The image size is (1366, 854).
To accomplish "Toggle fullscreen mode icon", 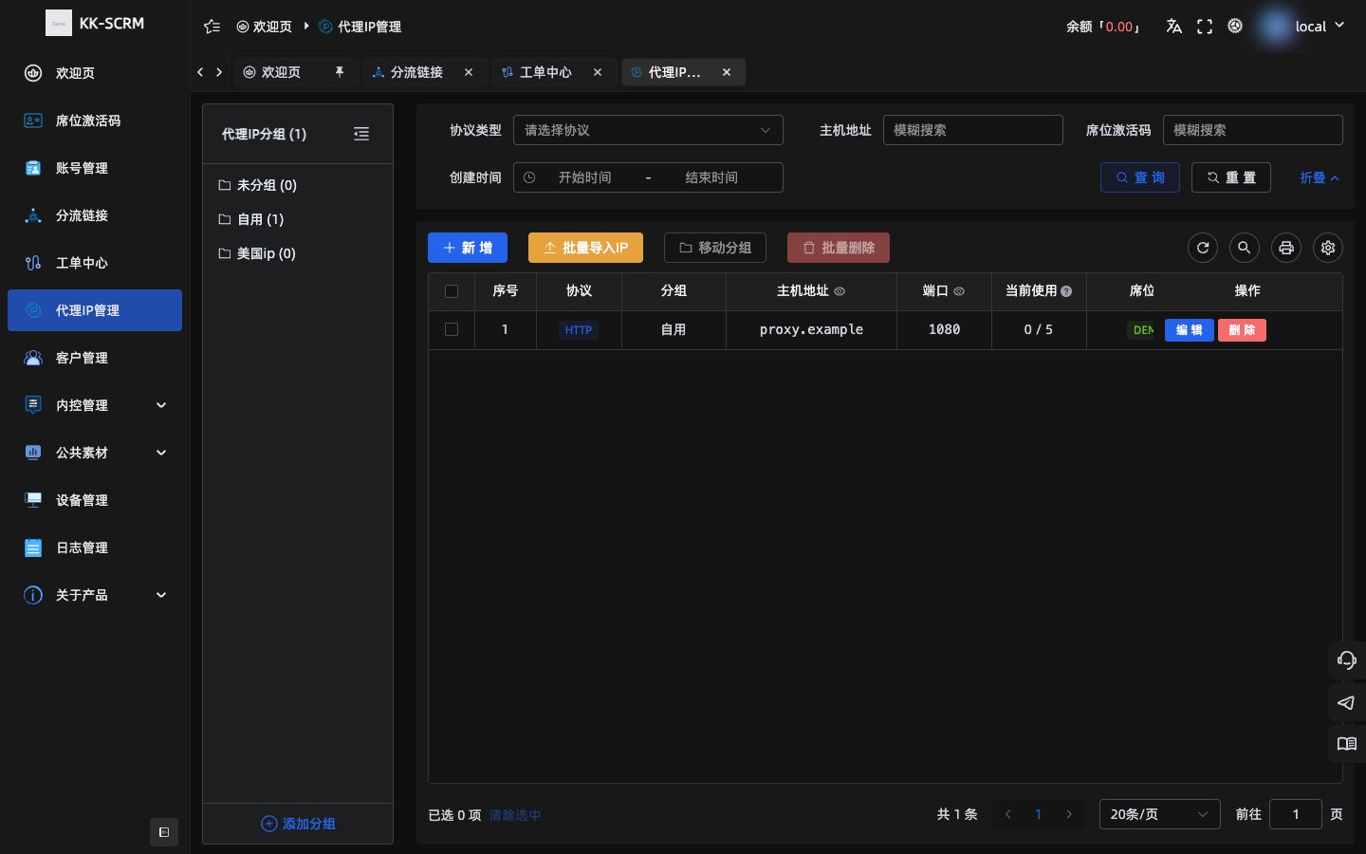I will (x=1205, y=27).
